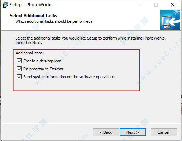Screen dimensions: 182x141
Task: Click the blue computer wizard image
Action: [x=170, y=20]
